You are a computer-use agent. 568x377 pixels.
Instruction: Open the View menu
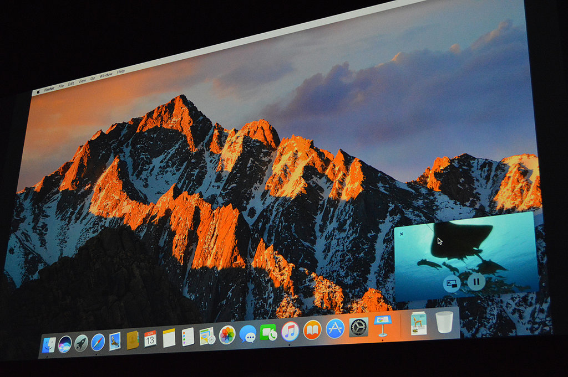pos(82,81)
